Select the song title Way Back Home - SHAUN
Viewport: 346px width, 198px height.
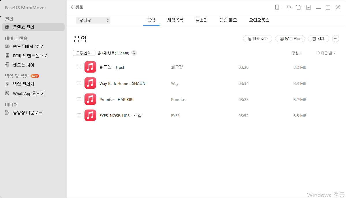(122, 83)
